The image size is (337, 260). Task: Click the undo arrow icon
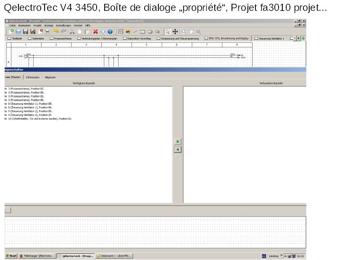tap(56, 31)
